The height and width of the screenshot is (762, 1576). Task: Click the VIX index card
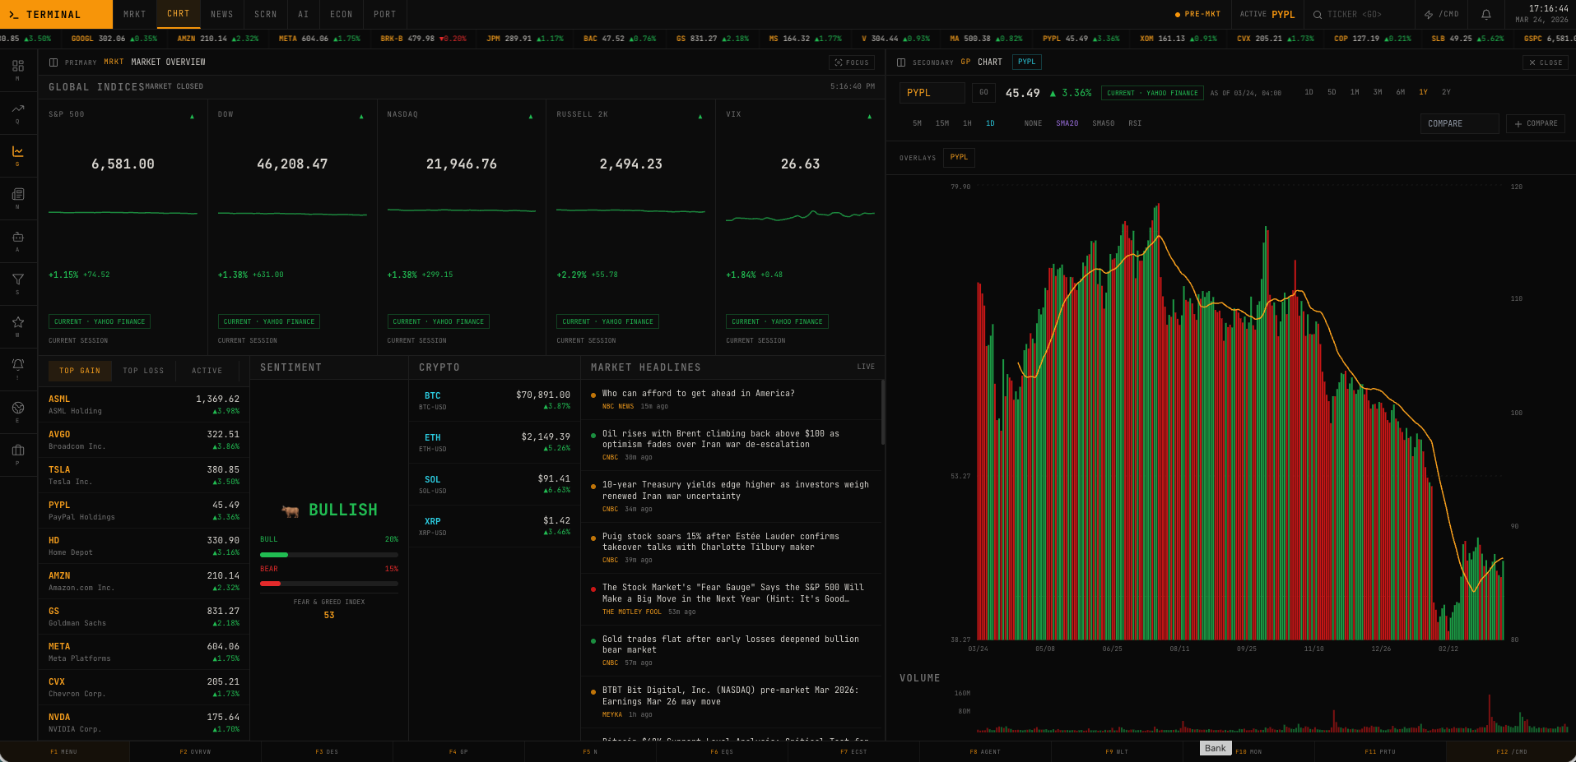pos(800,228)
